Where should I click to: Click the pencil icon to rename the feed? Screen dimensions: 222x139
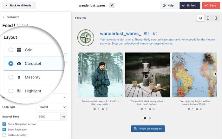(112, 5)
